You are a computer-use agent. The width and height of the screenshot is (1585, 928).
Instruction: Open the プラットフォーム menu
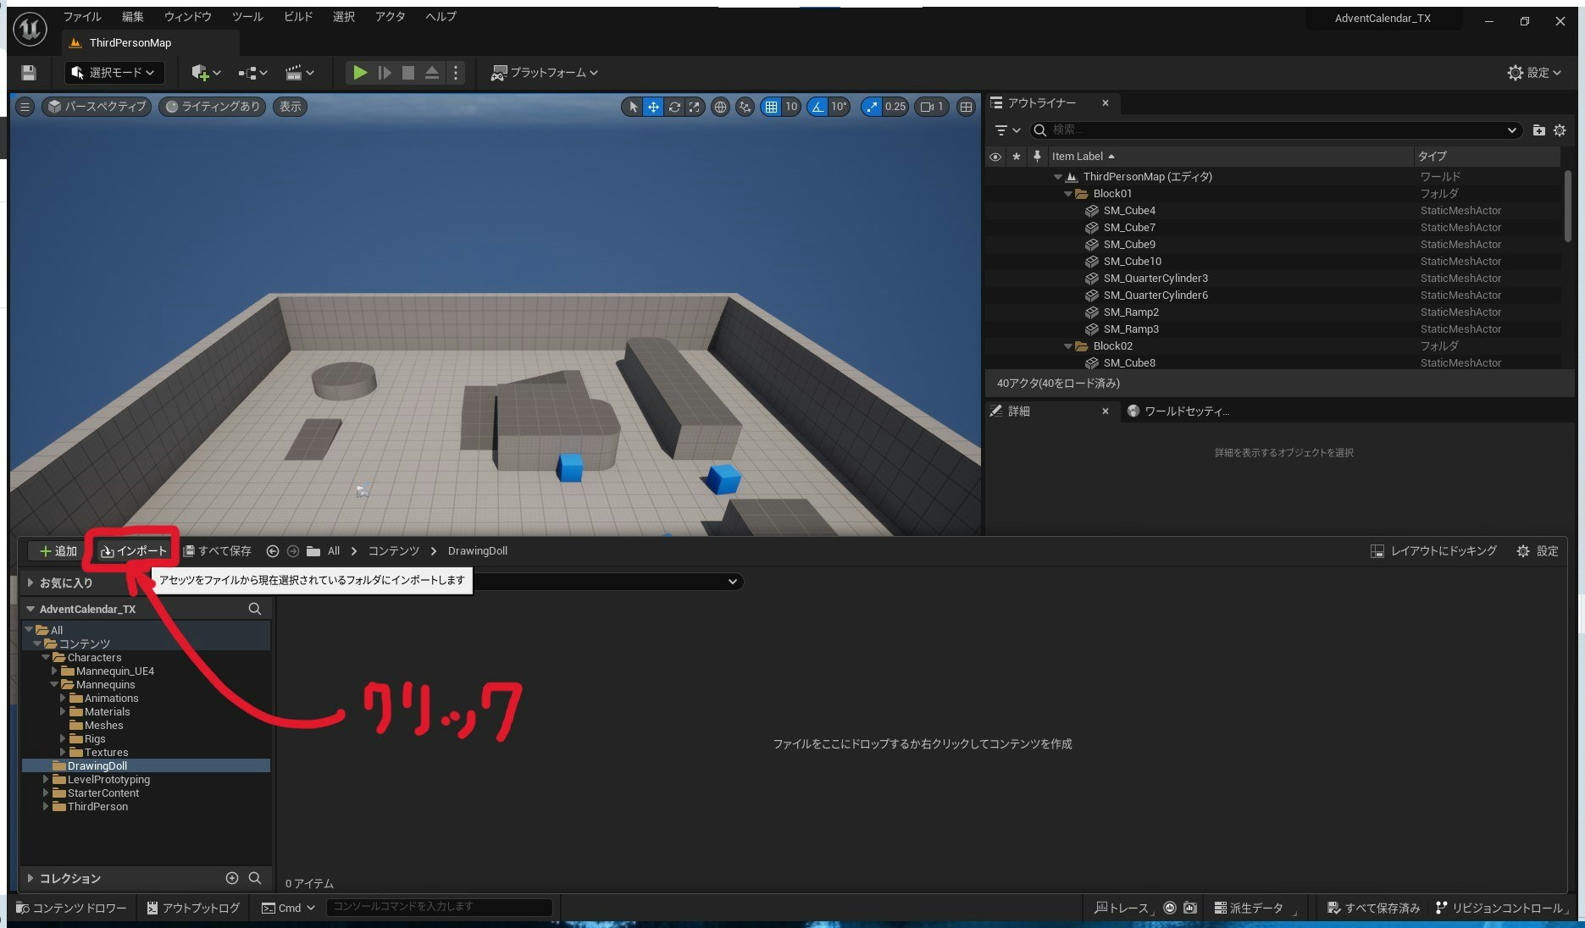(545, 73)
